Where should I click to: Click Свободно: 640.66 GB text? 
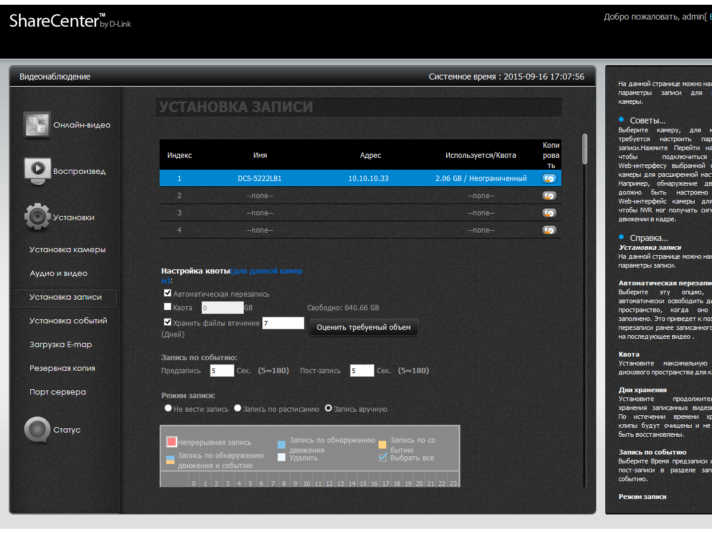point(343,308)
